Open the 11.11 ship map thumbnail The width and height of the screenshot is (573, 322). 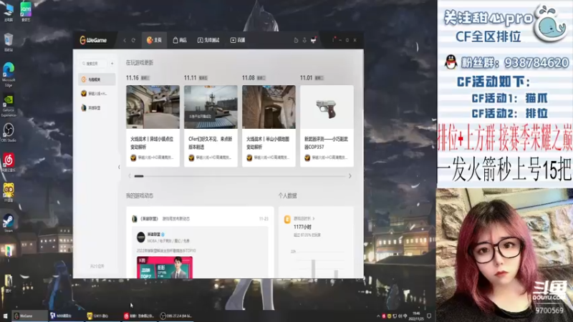coord(211,107)
